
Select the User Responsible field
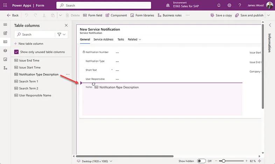[162, 79]
